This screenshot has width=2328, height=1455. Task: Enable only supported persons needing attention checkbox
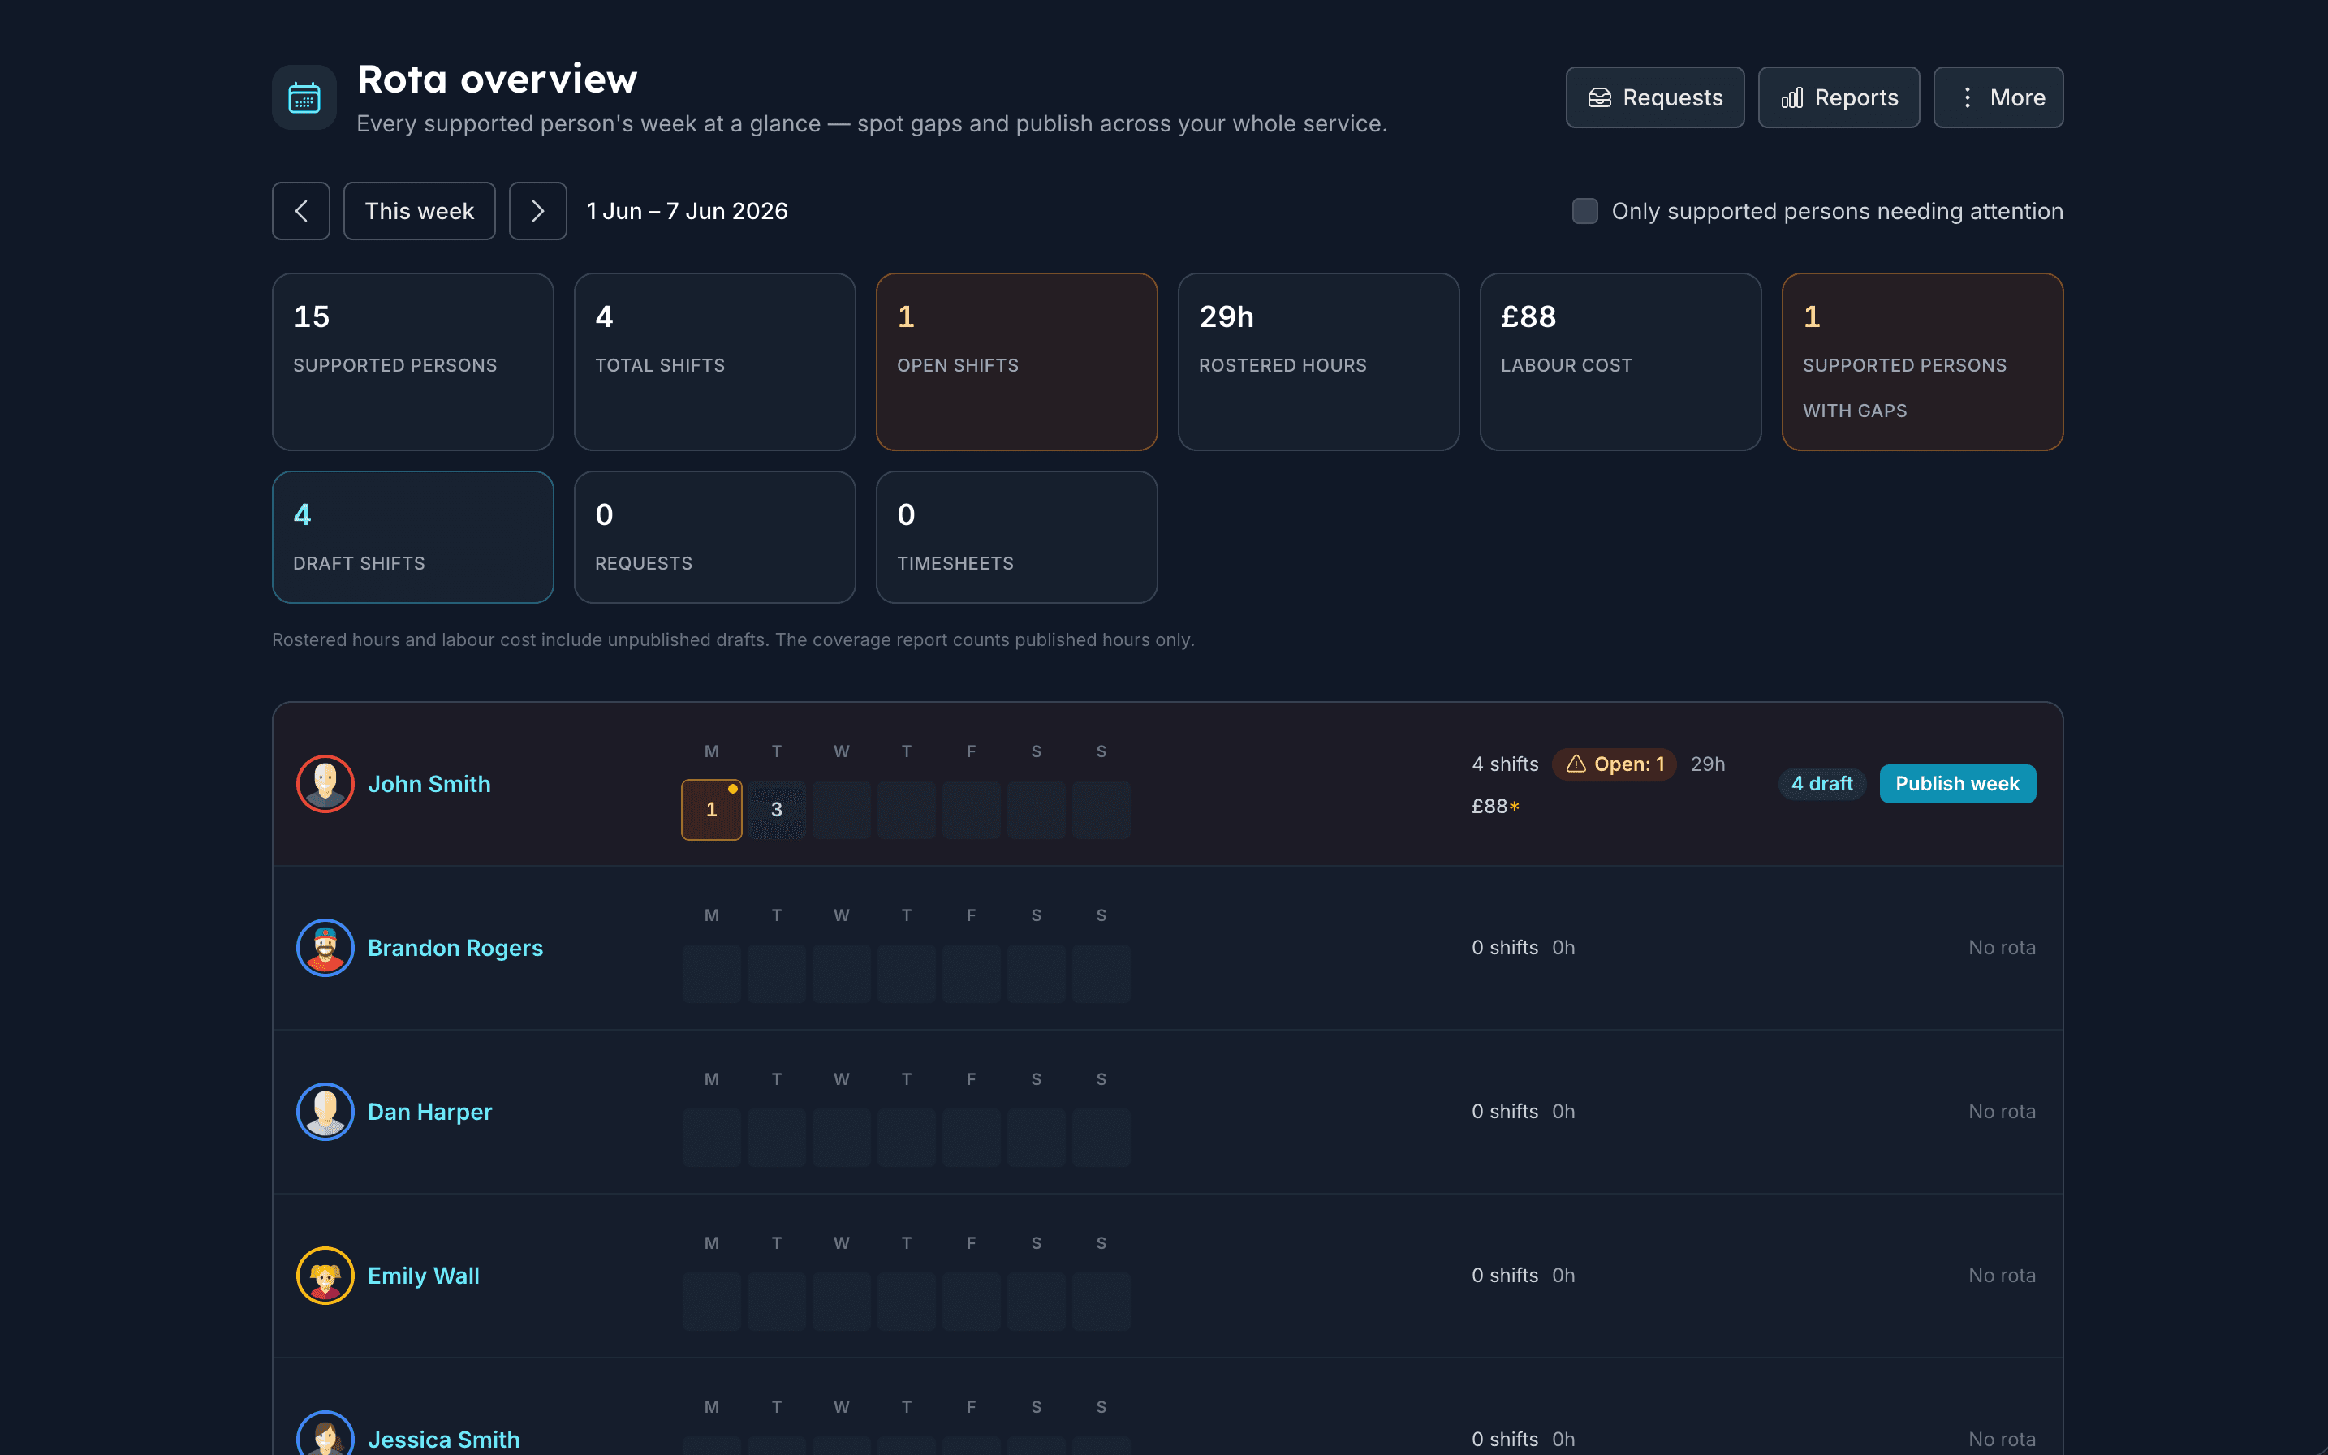click(x=1584, y=211)
